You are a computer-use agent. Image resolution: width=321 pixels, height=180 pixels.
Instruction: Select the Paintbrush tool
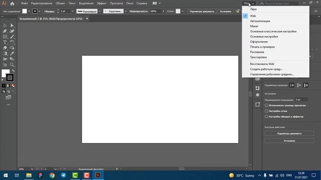coord(12,36)
